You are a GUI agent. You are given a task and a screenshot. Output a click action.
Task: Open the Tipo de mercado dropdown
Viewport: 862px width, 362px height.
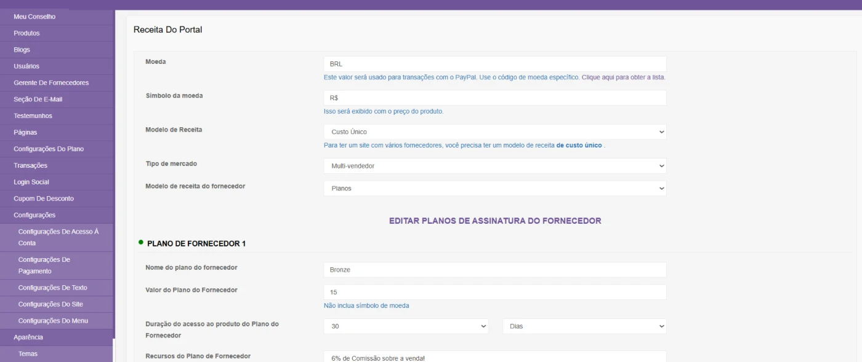(x=495, y=166)
